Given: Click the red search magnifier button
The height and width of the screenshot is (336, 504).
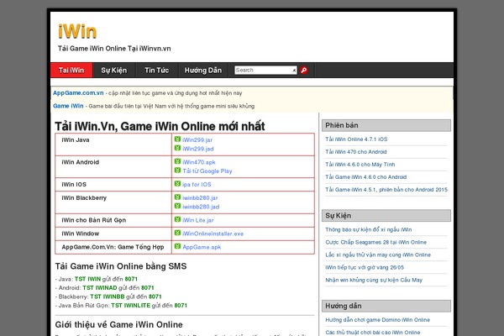Looking at the screenshot, I should (x=304, y=70).
